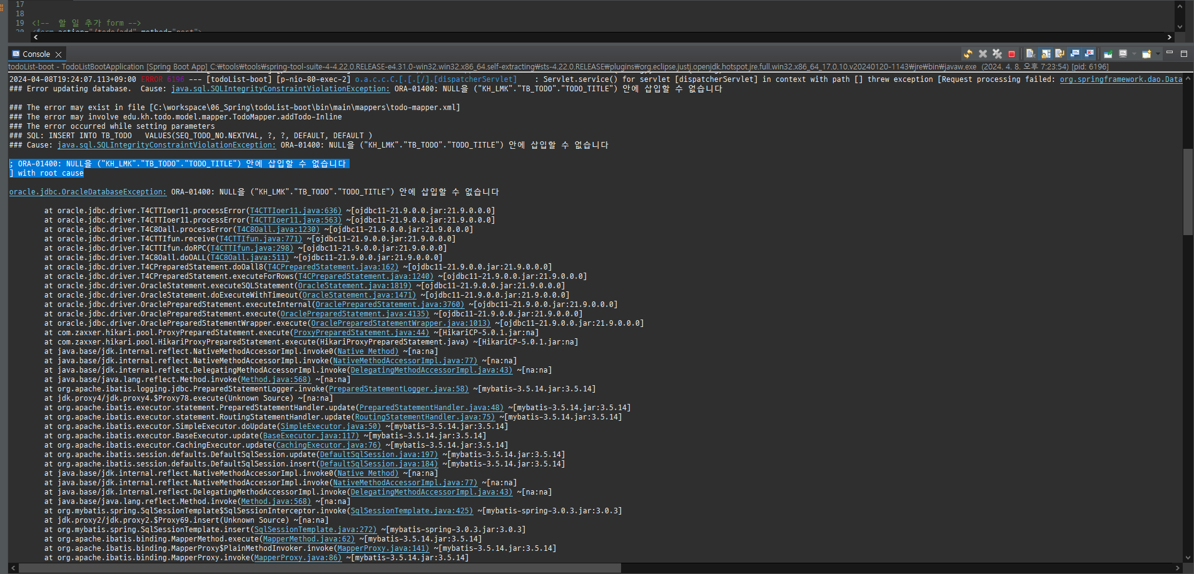Click the highlighted ORA-01400 error text line

click(x=179, y=164)
